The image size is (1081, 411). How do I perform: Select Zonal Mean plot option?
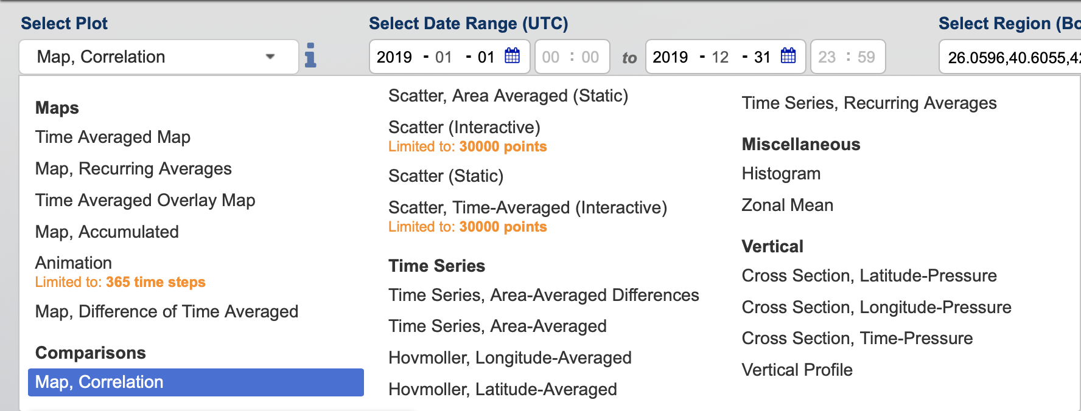pyautogui.click(x=787, y=205)
